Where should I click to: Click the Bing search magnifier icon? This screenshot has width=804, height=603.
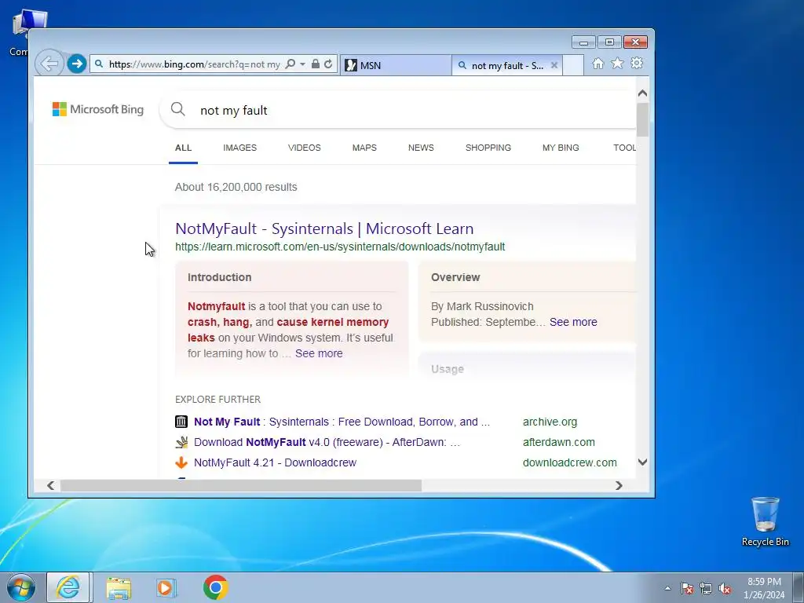tap(178, 109)
